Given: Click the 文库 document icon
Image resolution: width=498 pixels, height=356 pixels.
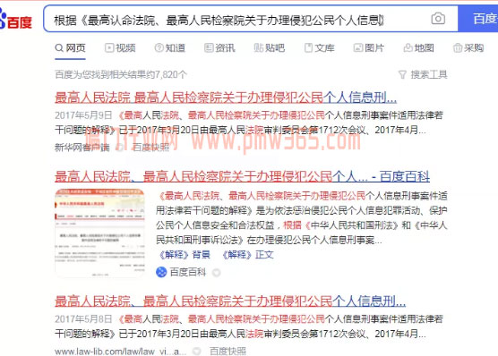Looking at the screenshot, I should point(308,48).
